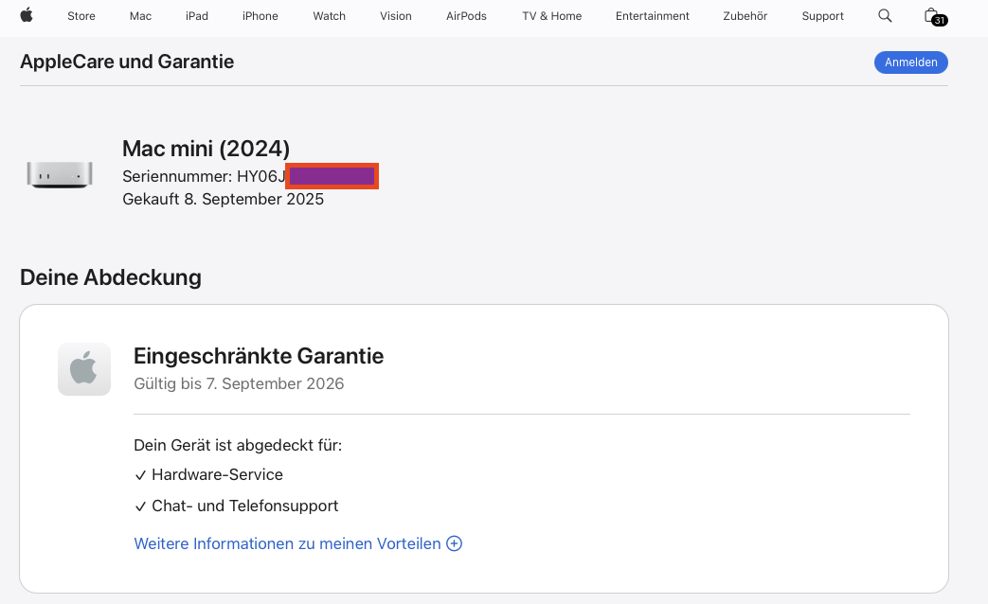Click the Apple logo tile beside Eingeschränkte Garantie
988x604 pixels.
click(x=84, y=369)
